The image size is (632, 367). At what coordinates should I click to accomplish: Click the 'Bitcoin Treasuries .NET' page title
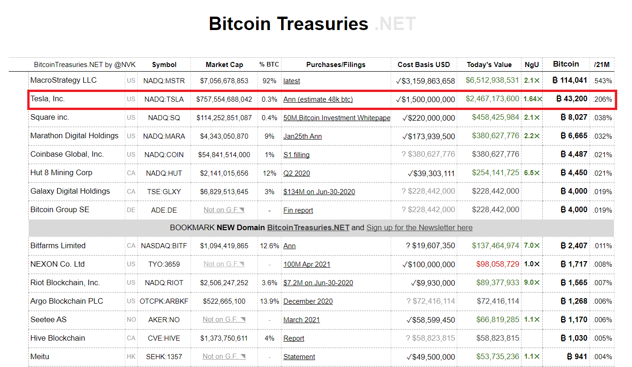(x=313, y=24)
